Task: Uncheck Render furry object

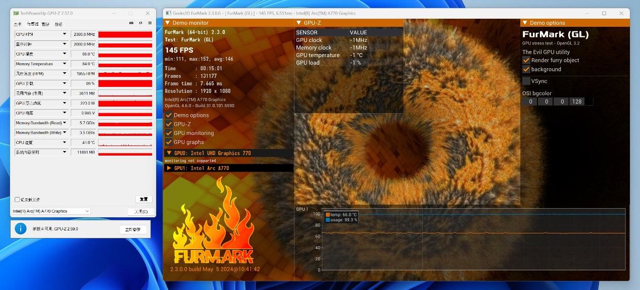Action: click(x=526, y=60)
